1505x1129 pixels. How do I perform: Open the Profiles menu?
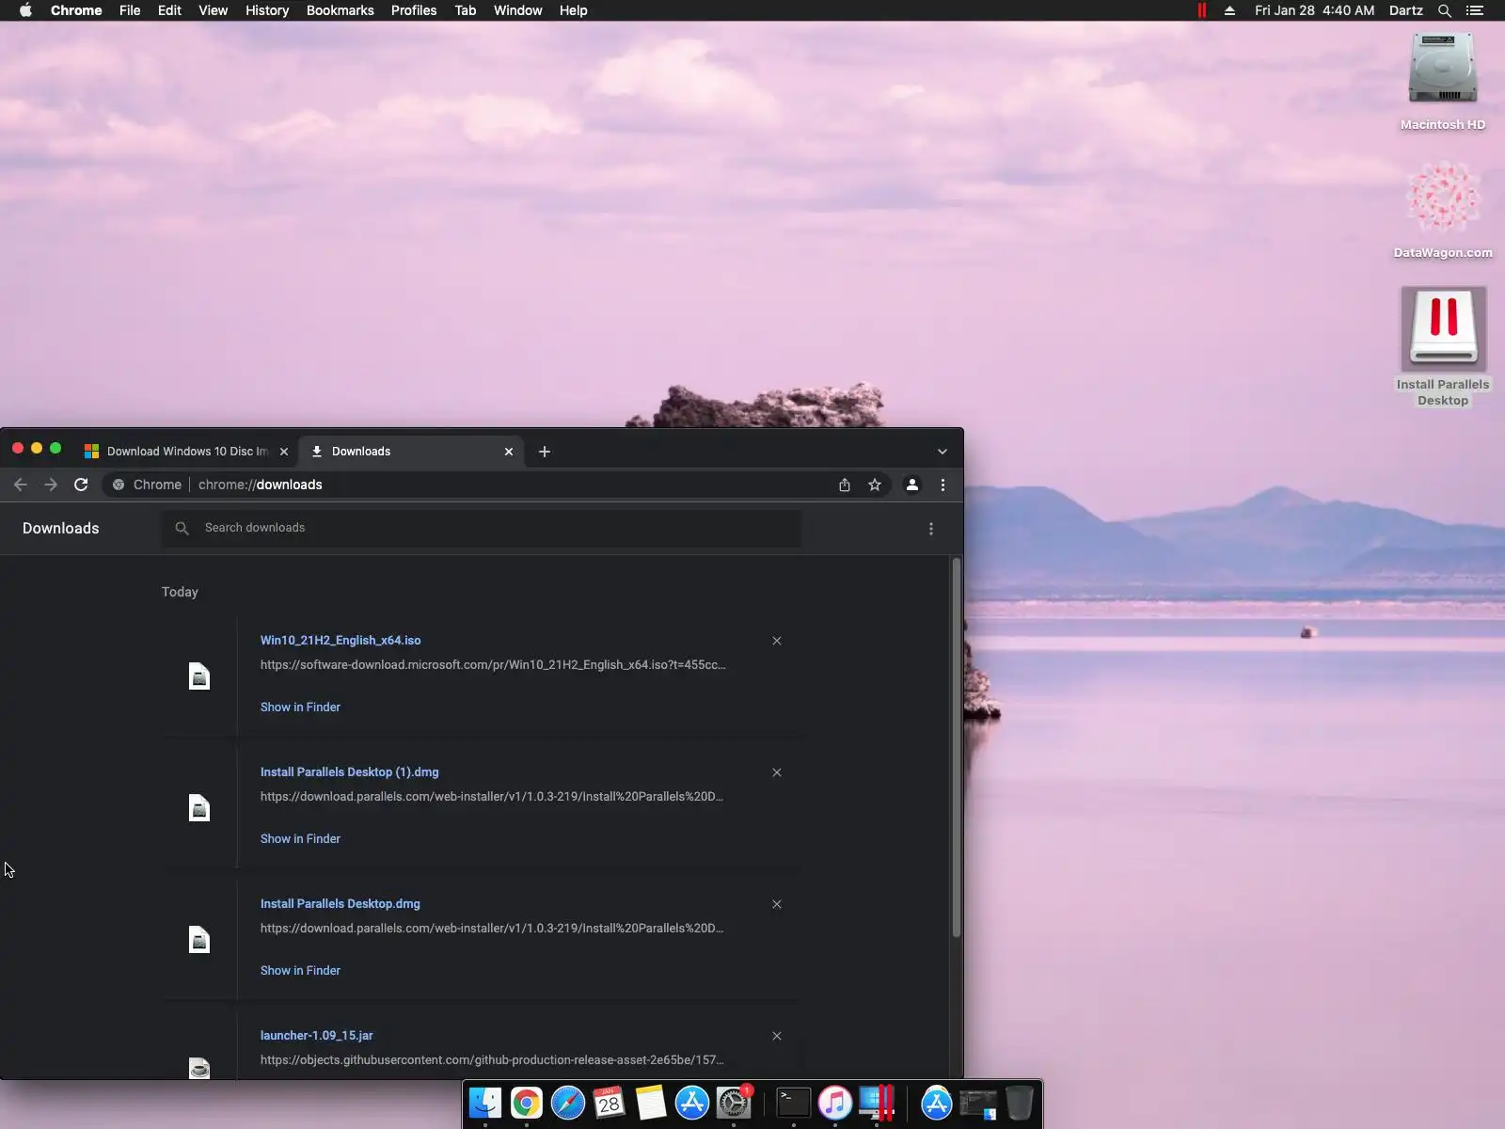414,10
